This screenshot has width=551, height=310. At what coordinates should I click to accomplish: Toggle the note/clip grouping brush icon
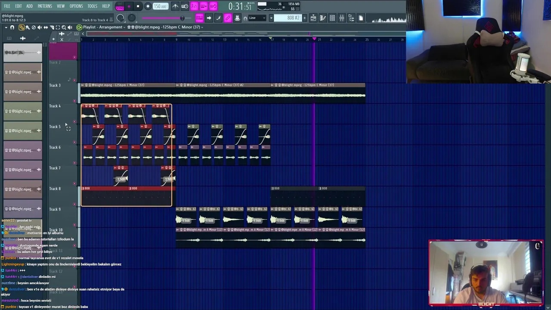(x=218, y=18)
